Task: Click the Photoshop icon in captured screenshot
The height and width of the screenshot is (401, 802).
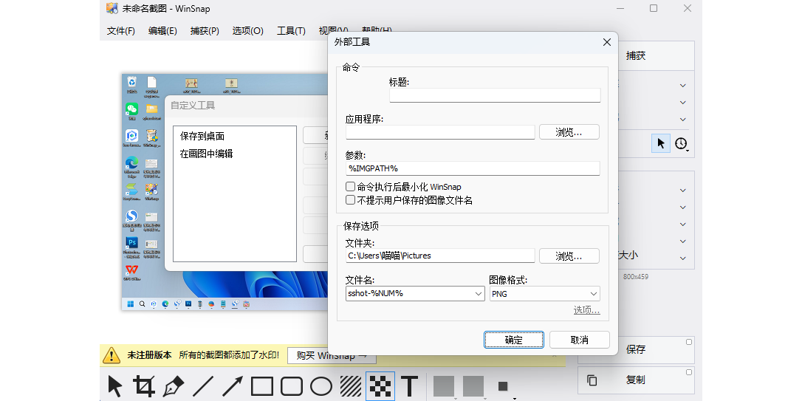Action: [x=132, y=242]
